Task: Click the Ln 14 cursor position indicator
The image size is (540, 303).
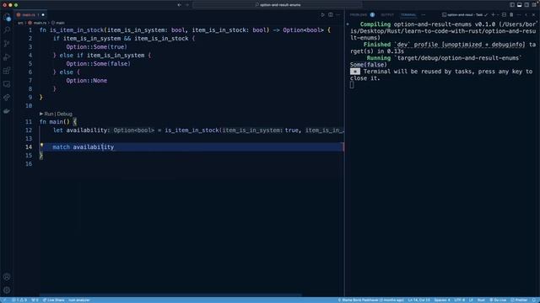Action: (x=418, y=300)
